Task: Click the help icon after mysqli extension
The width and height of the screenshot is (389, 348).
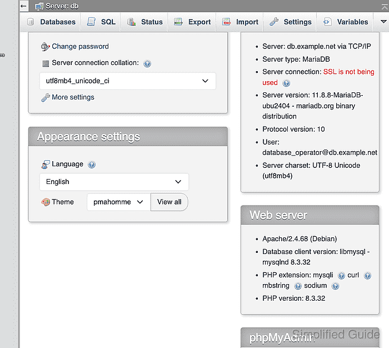Action: click(341, 276)
